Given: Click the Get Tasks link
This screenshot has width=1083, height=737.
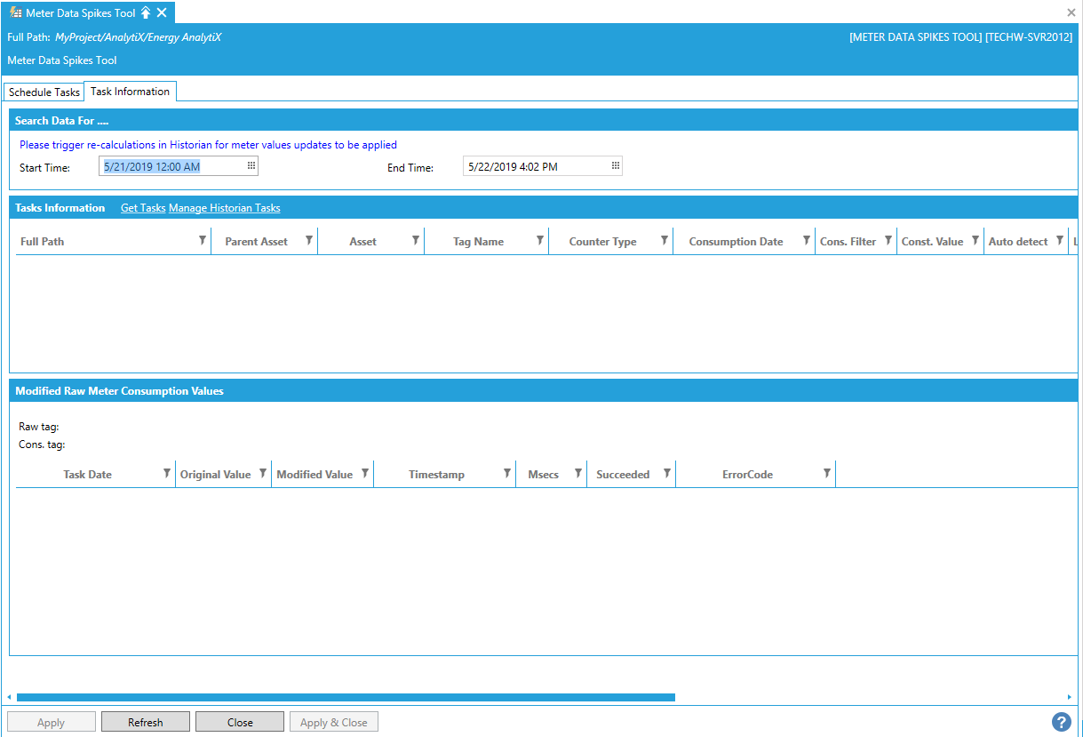Looking at the screenshot, I should pyautogui.click(x=143, y=208).
